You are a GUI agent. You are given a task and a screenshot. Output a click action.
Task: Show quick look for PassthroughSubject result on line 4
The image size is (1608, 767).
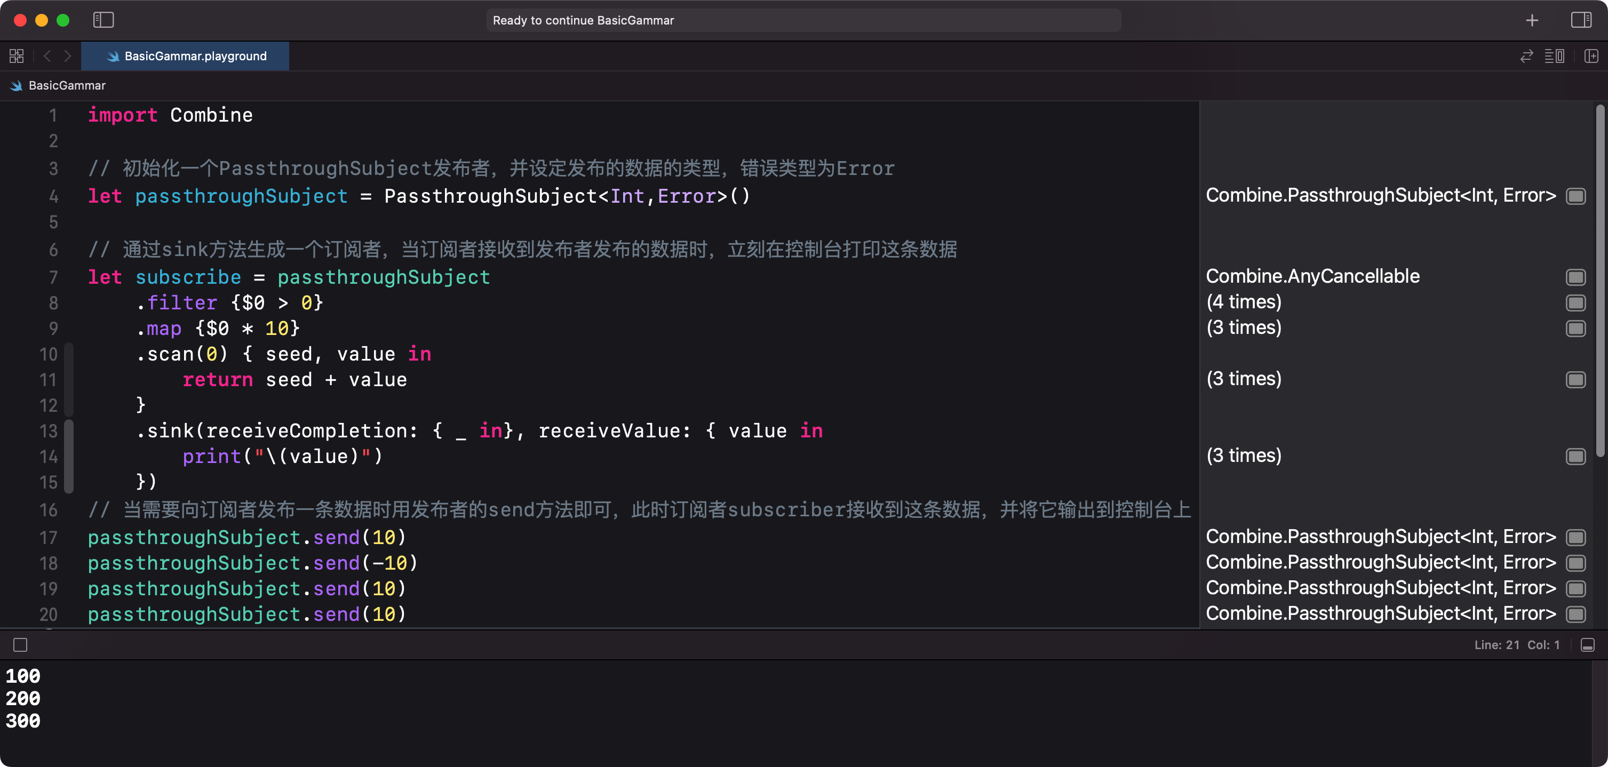(x=1575, y=196)
